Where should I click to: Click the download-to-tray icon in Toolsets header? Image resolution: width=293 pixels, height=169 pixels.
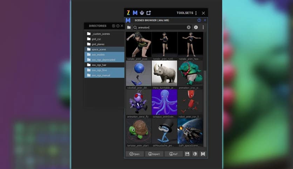pos(142,13)
